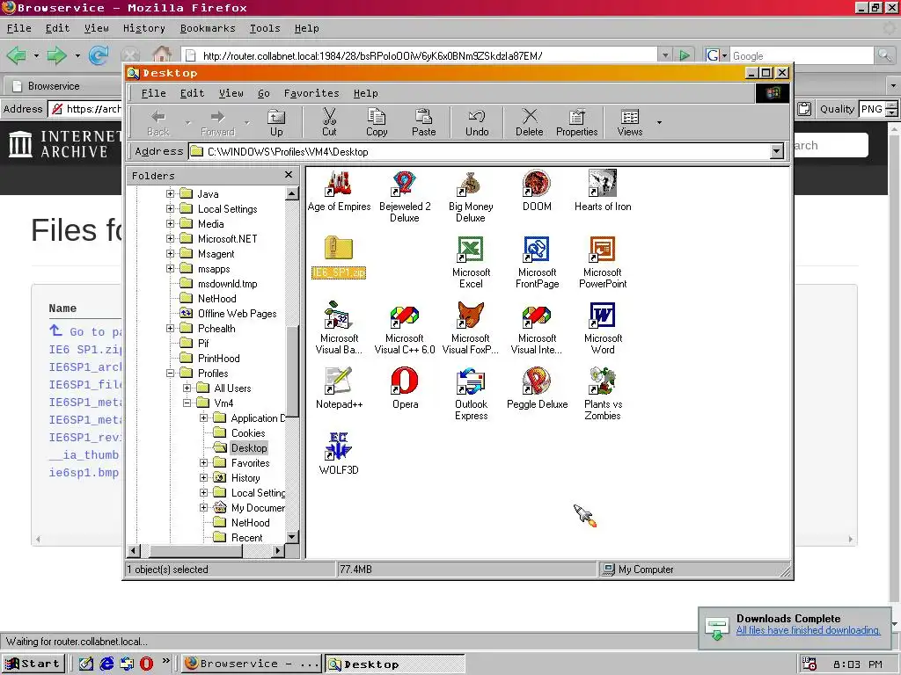This screenshot has height=675, width=901.
Task: Open the Views dropdown arrow
Action: [659, 122]
